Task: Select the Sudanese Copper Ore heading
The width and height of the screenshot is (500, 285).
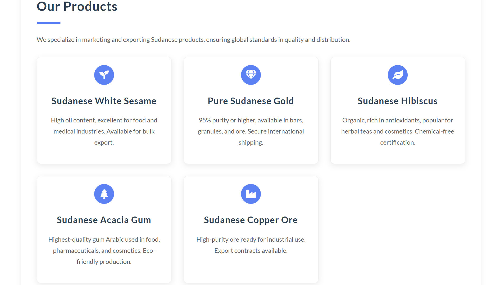Action: [x=251, y=220]
